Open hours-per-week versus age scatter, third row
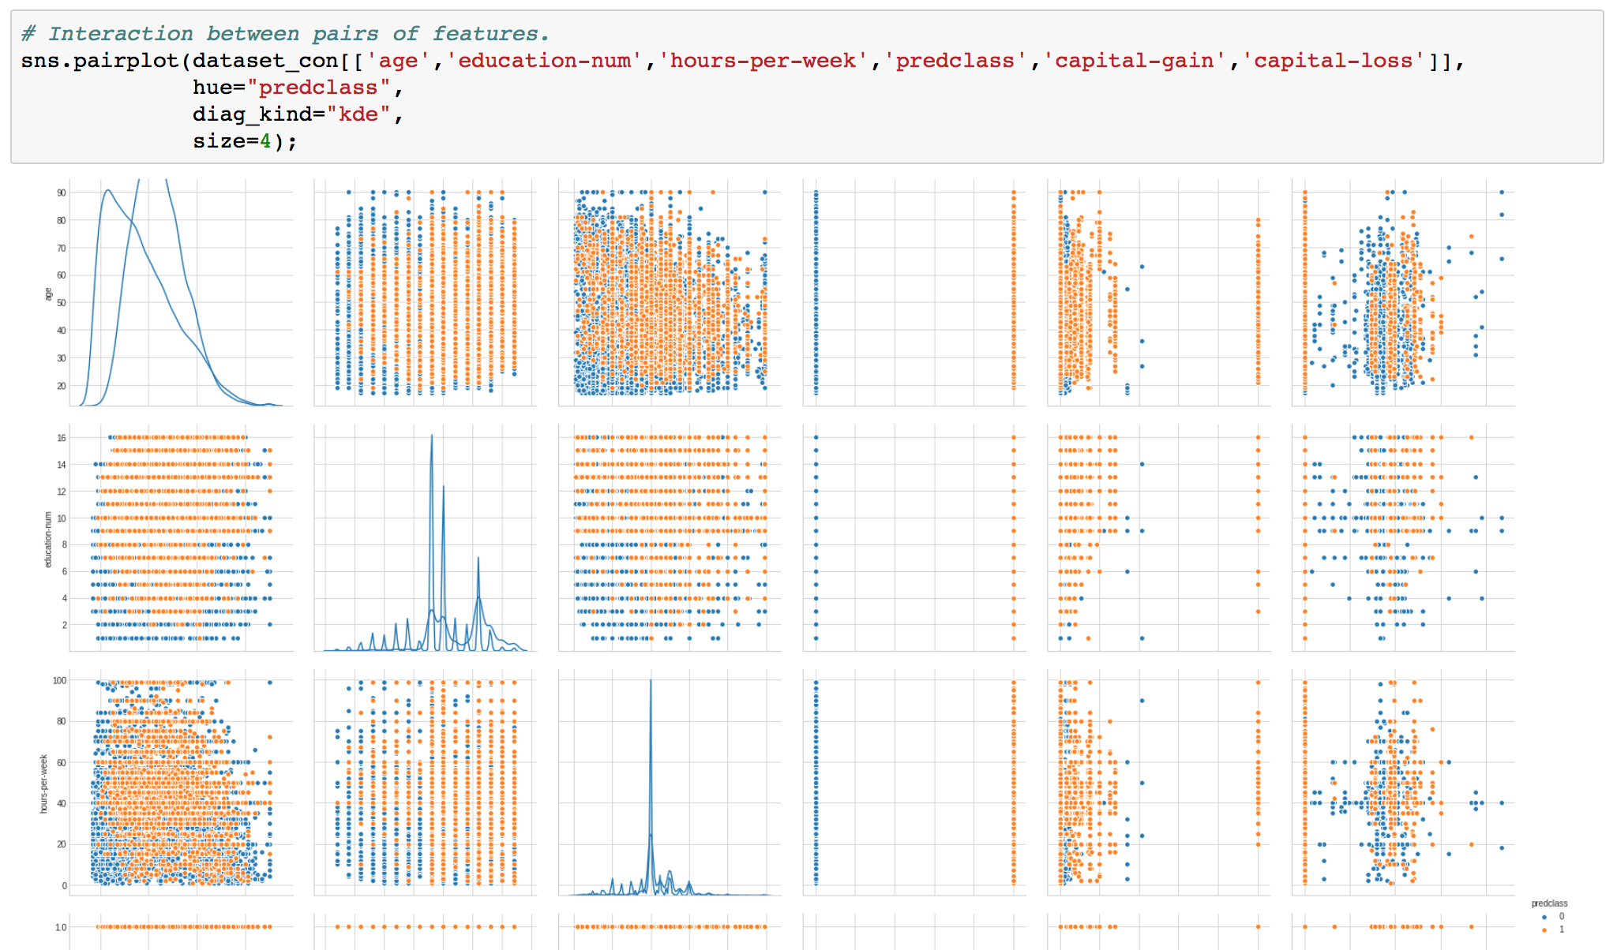Image resolution: width=1617 pixels, height=950 pixels. pos(181,782)
